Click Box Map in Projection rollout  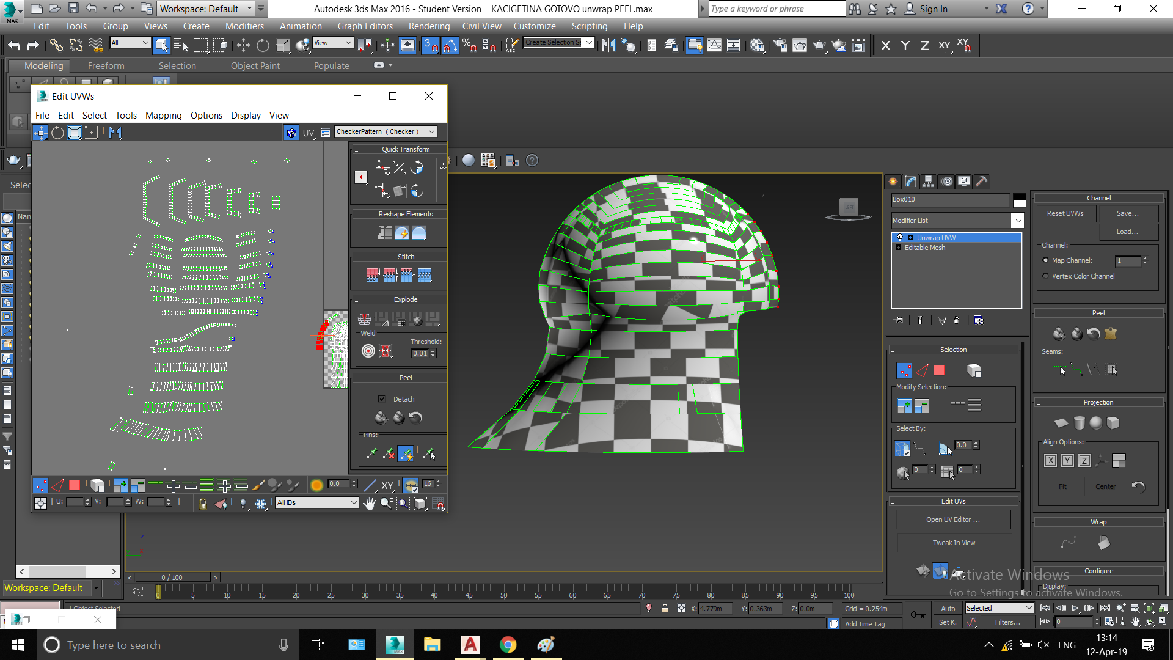[x=1113, y=423]
